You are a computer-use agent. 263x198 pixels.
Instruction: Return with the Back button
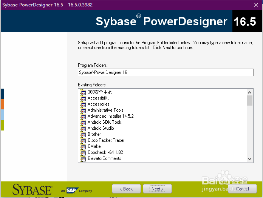pyautogui.click(x=126, y=189)
